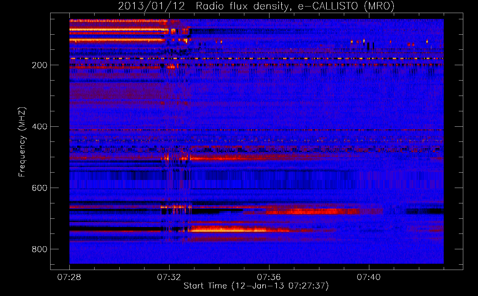The image size is (478, 296).
Task: Click the '800' frequency axis label
Action: point(40,250)
